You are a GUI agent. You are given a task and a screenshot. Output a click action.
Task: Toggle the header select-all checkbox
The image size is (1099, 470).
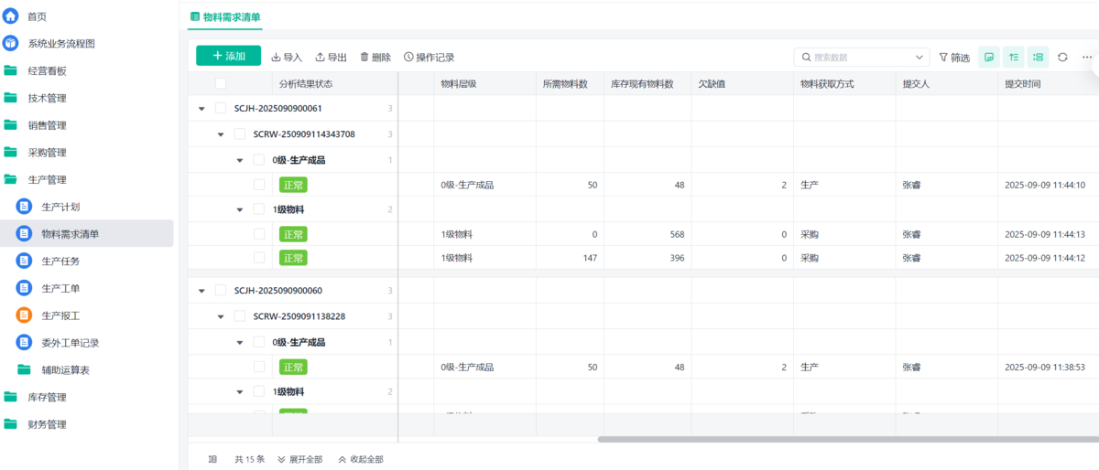[x=221, y=83]
